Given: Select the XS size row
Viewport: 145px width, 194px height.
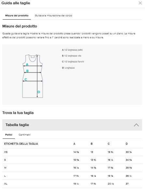Looking at the screenshot, I should click(x=72, y=152).
